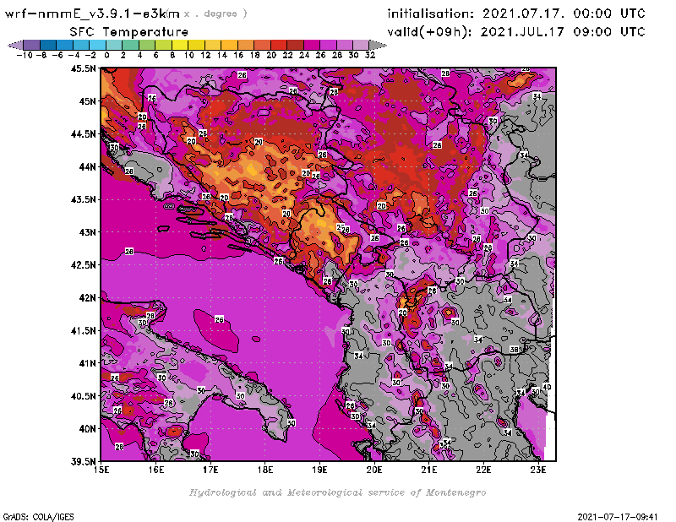Click the '42.5N' latitude axis label

tap(83, 265)
